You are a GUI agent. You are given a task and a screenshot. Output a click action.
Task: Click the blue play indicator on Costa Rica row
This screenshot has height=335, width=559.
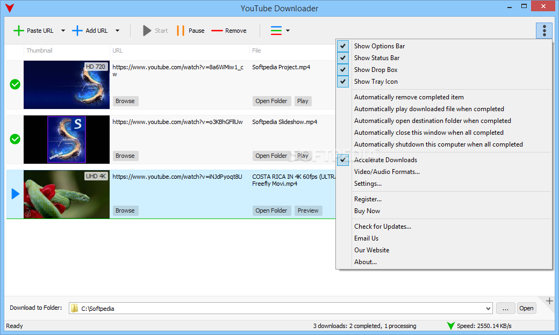pyautogui.click(x=16, y=194)
